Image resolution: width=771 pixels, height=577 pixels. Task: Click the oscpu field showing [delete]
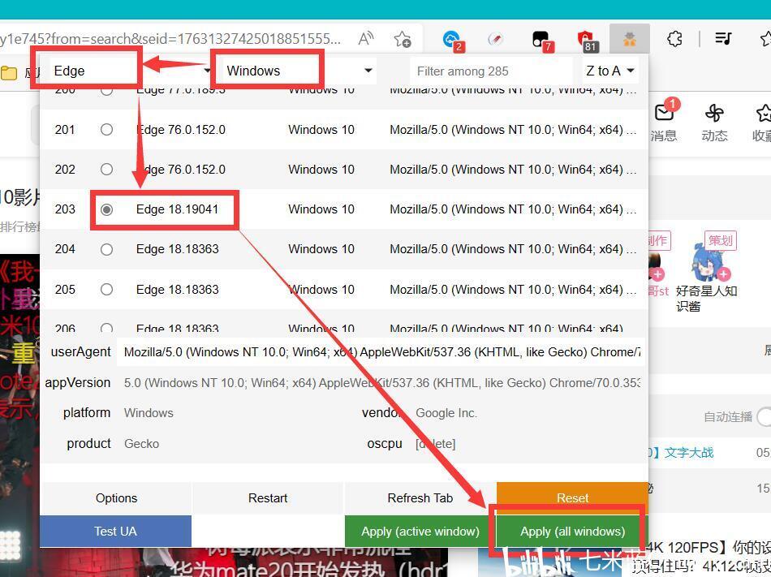pyautogui.click(x=527, y=443)
